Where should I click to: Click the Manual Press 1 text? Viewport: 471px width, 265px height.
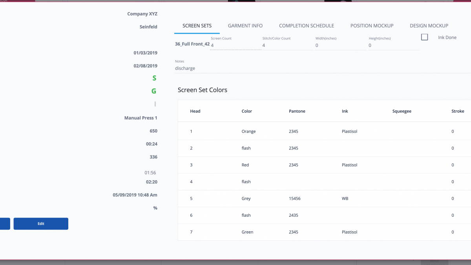(141, 118)
